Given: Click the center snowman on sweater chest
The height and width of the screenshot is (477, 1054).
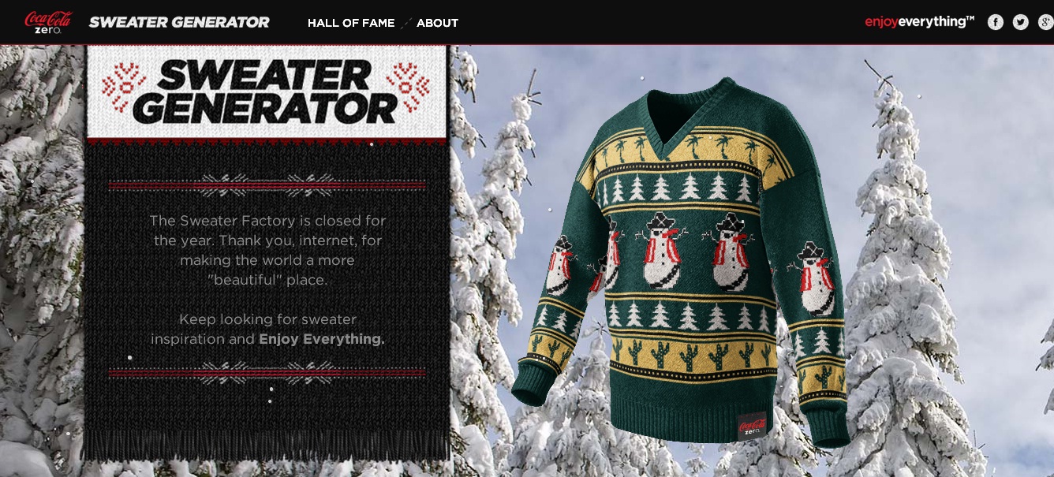Looking at the screenshot, I should click(662, 250).
